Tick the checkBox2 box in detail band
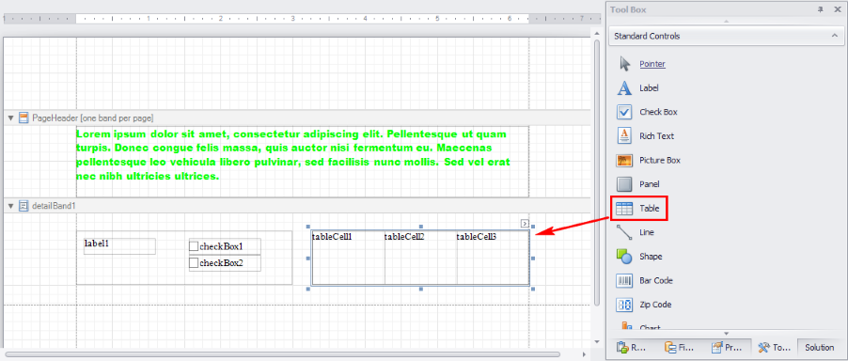 pyautogui.click(x=194, y=263)
